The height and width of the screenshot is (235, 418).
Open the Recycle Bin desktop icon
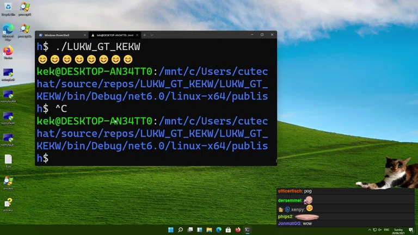(x=8, y=9)
